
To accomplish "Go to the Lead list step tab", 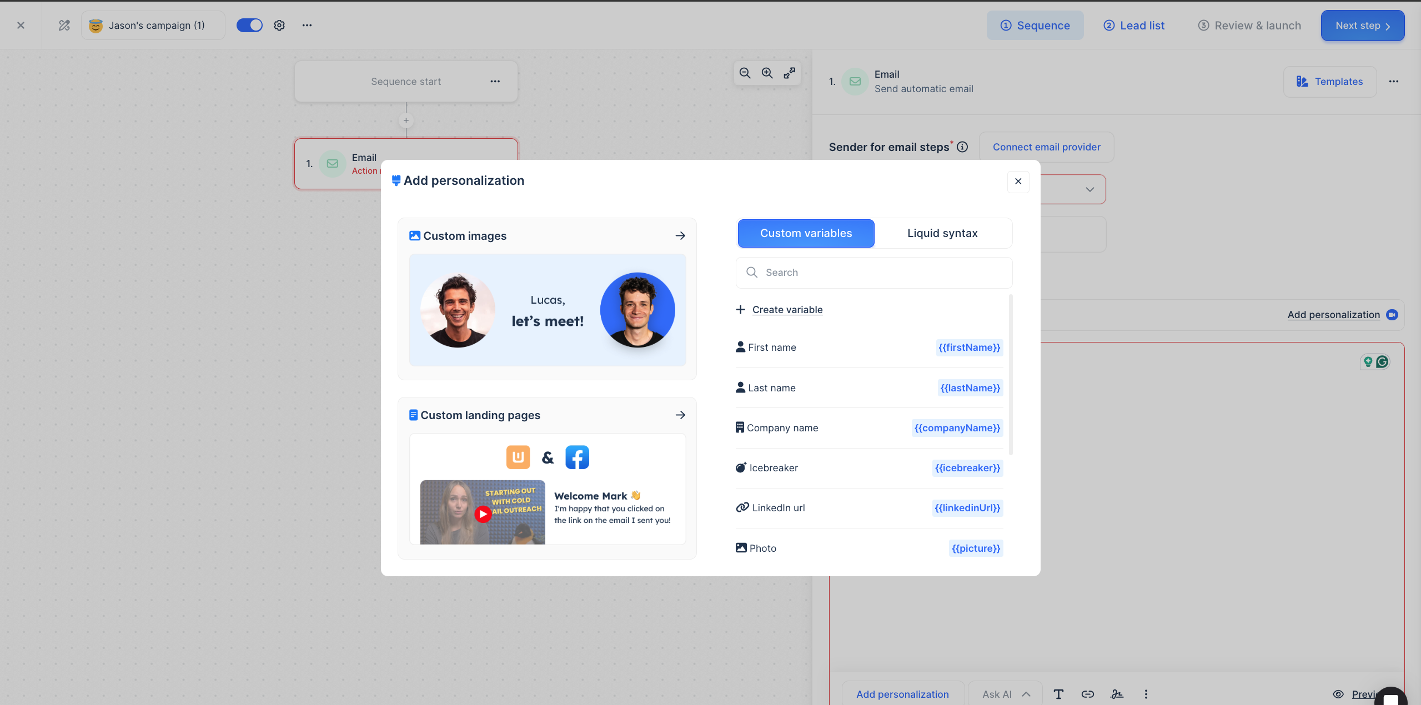I will (1134, 26).
